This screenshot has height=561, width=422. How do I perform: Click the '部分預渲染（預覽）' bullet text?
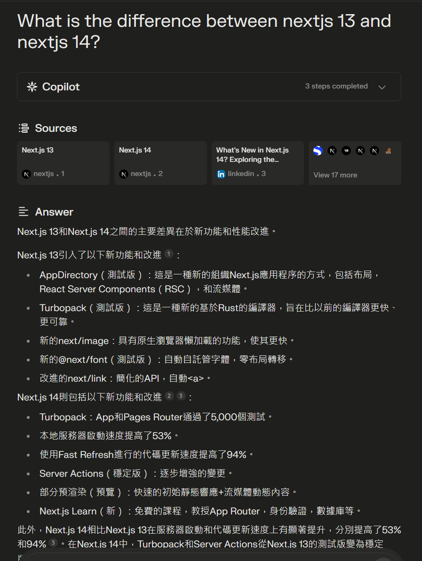click(x=168, y=492)
